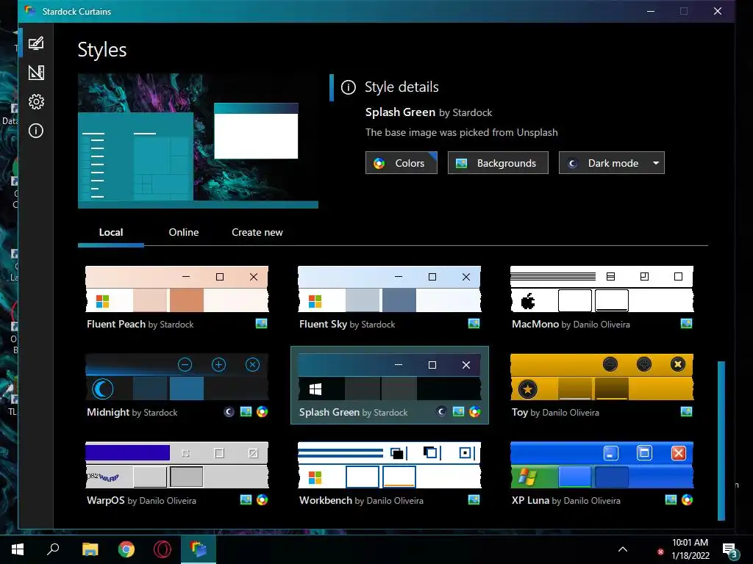Click the color wheel icon on XP Luna
Image resolution: width=753 pixels, height=564 pixels.
coord(688,500)
